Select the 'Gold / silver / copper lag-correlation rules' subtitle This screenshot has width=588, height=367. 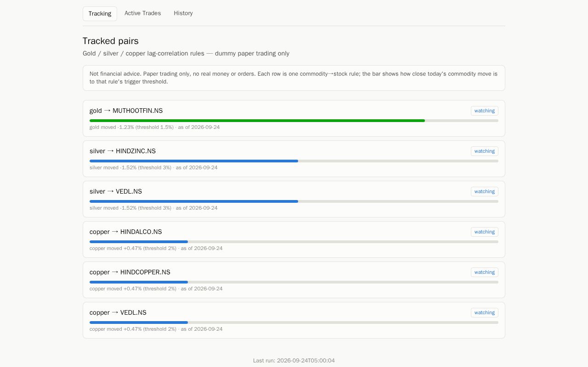tap(186, 53)
